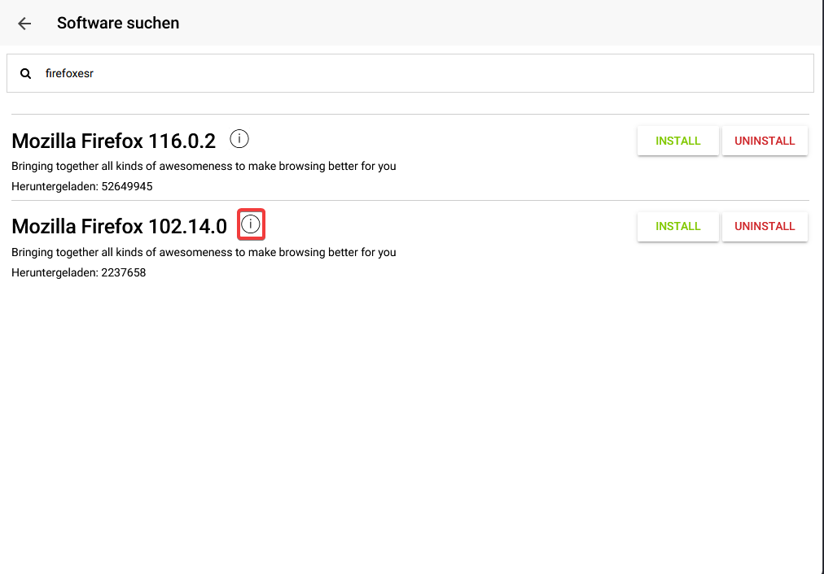The width and height of the screenshot is (824, 574).
Task: Focus the search field containing firefoxesr
Action: [410, 73]
